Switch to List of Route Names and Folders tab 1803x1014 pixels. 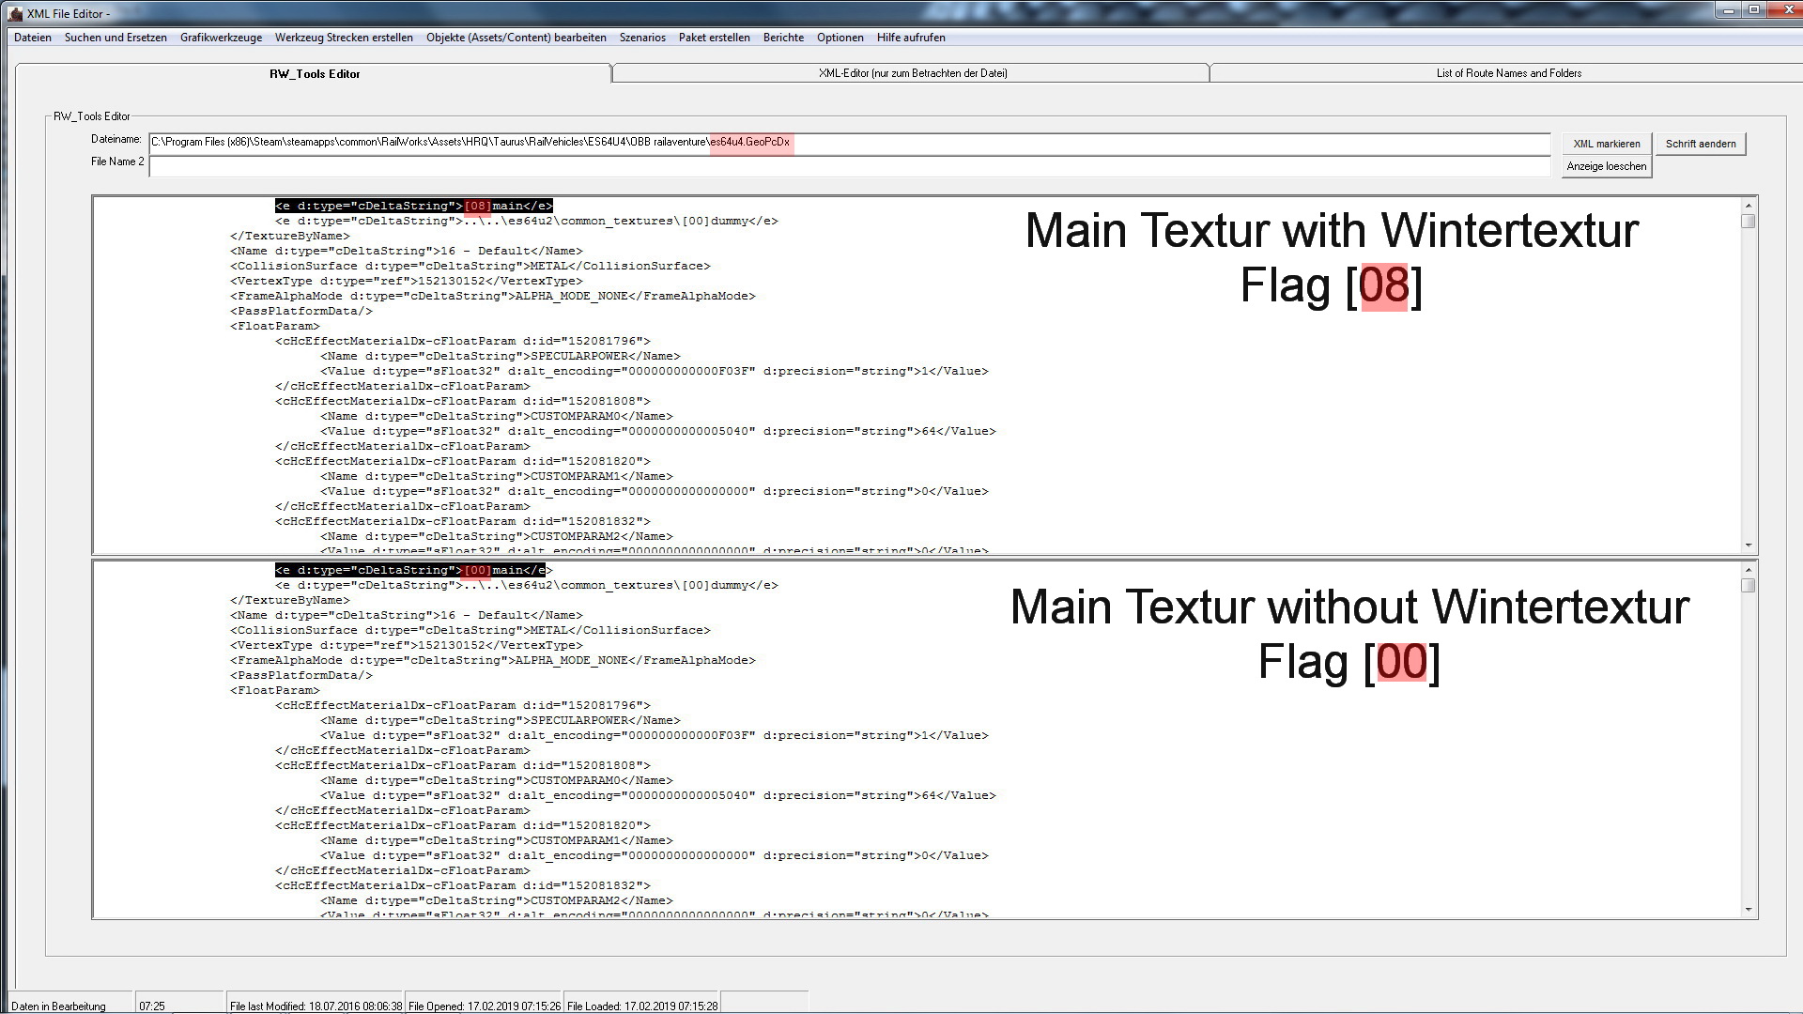[x=1508, y=73]
